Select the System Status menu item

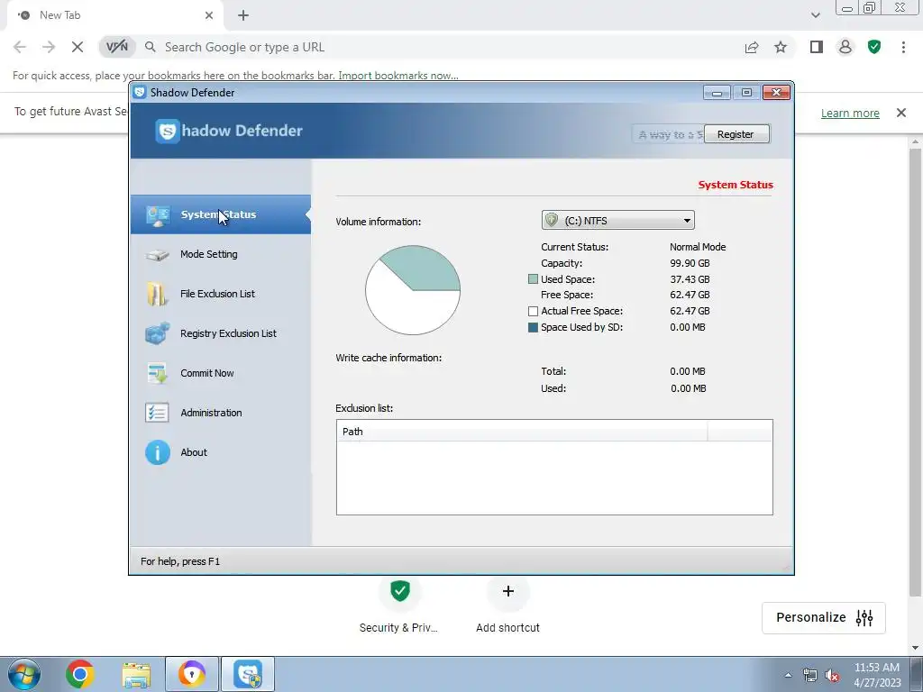tap(220, 214)
